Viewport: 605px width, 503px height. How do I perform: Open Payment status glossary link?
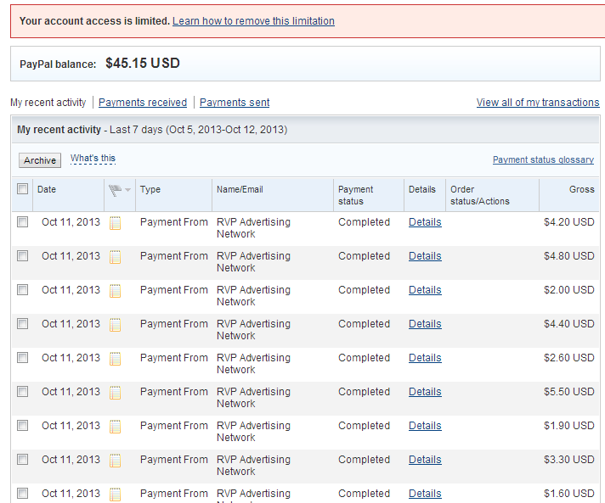(543, 159)
